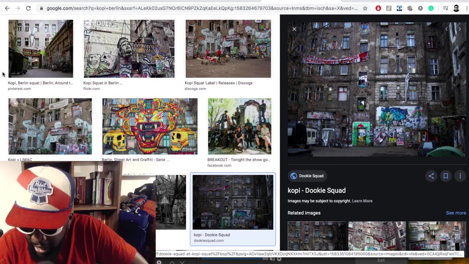Go forward in browser history
Screen dimensions: 469x264
coord(18,8)
